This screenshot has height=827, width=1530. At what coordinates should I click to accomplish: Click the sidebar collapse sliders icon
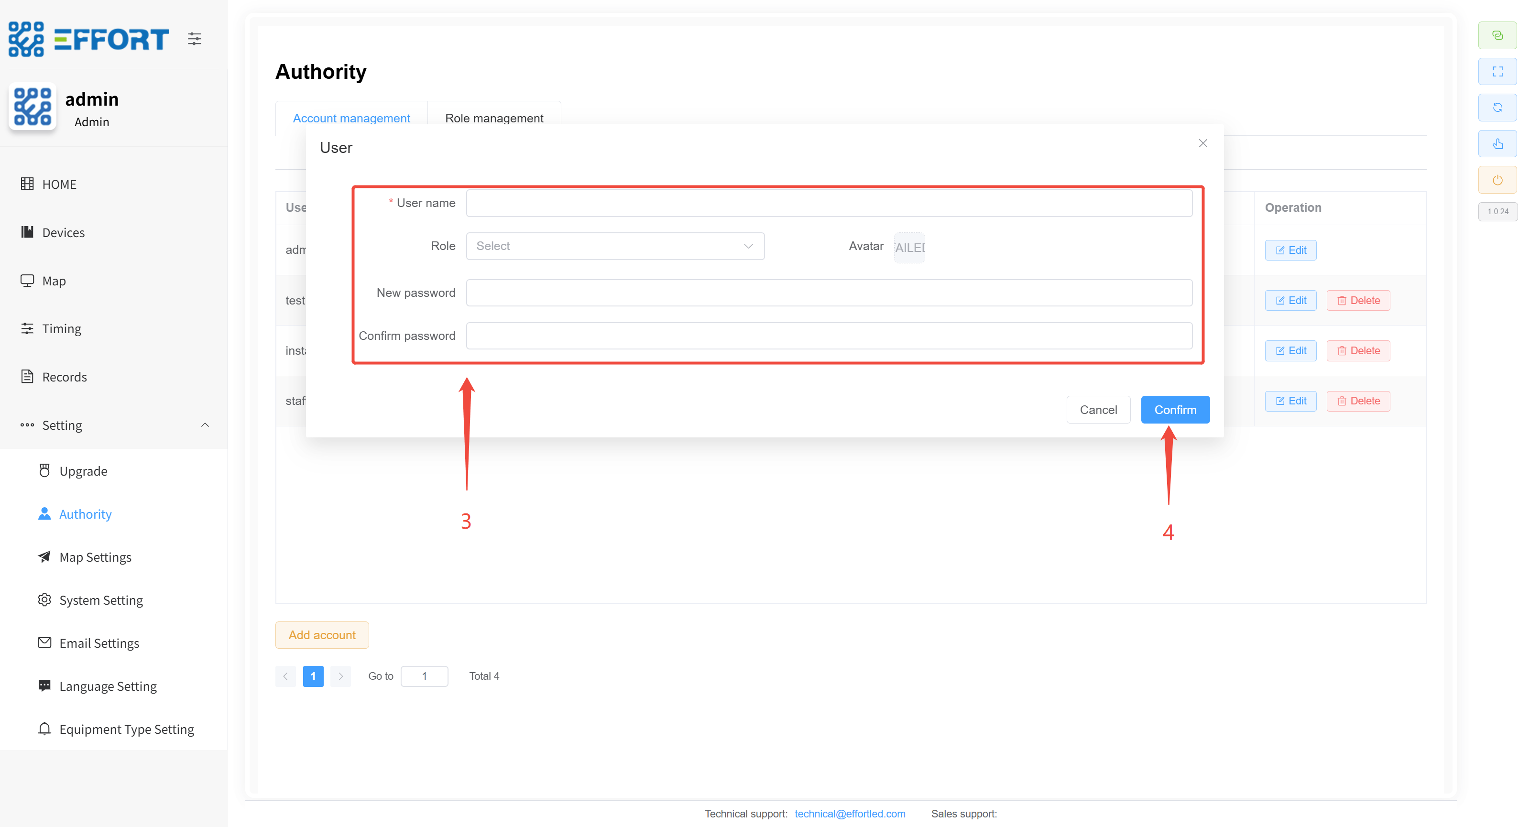tap(194, 39)
